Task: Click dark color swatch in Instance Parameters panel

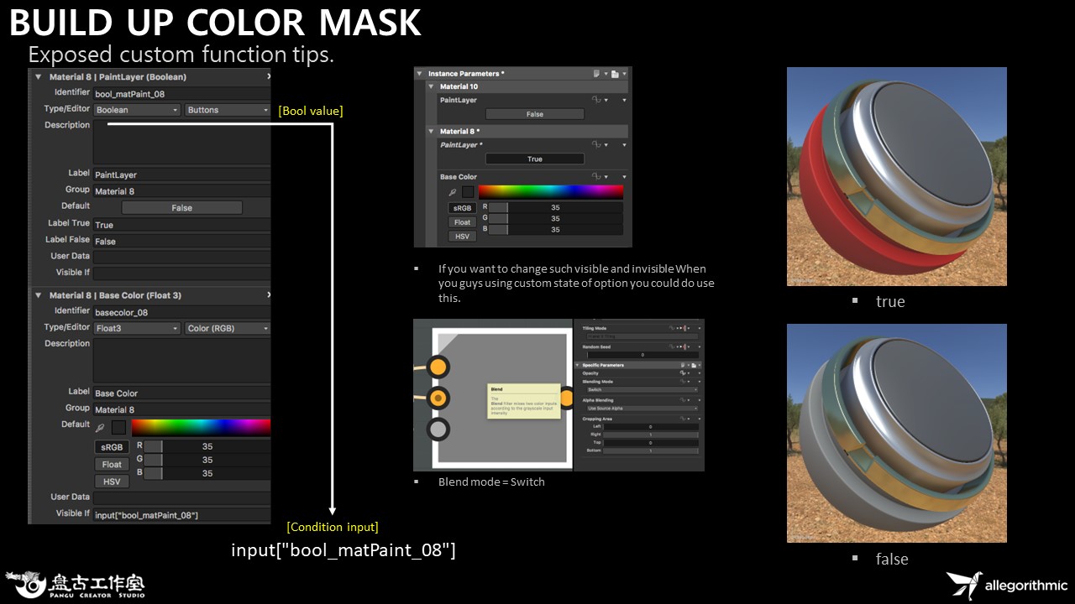Action: pyautogui.click(x=468, y=192)
